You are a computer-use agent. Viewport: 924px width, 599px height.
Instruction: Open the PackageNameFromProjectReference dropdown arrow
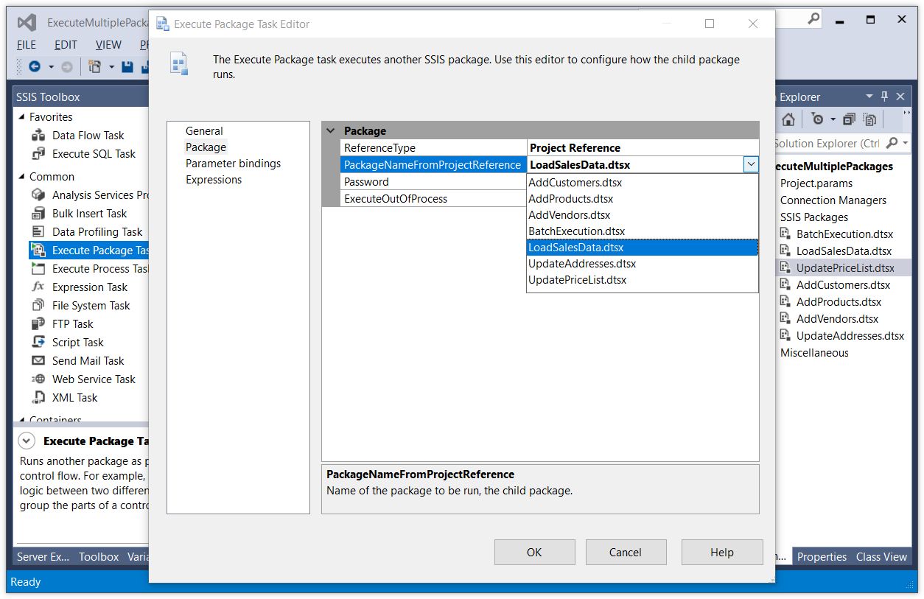point(751,165)
